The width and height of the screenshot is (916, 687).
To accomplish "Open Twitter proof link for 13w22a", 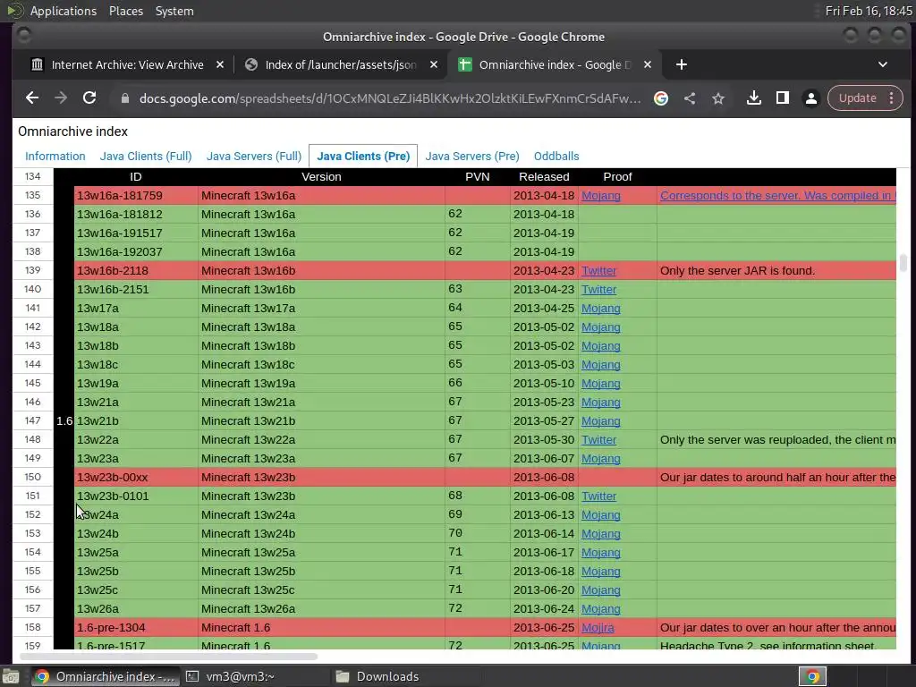I will coord(598,440).
